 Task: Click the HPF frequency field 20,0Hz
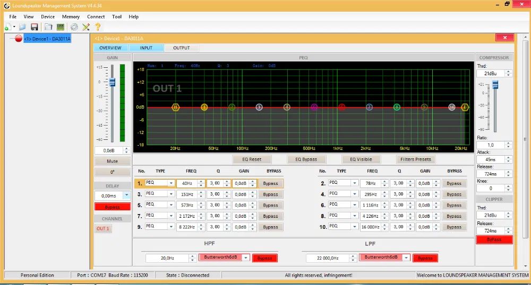(167, 258)
